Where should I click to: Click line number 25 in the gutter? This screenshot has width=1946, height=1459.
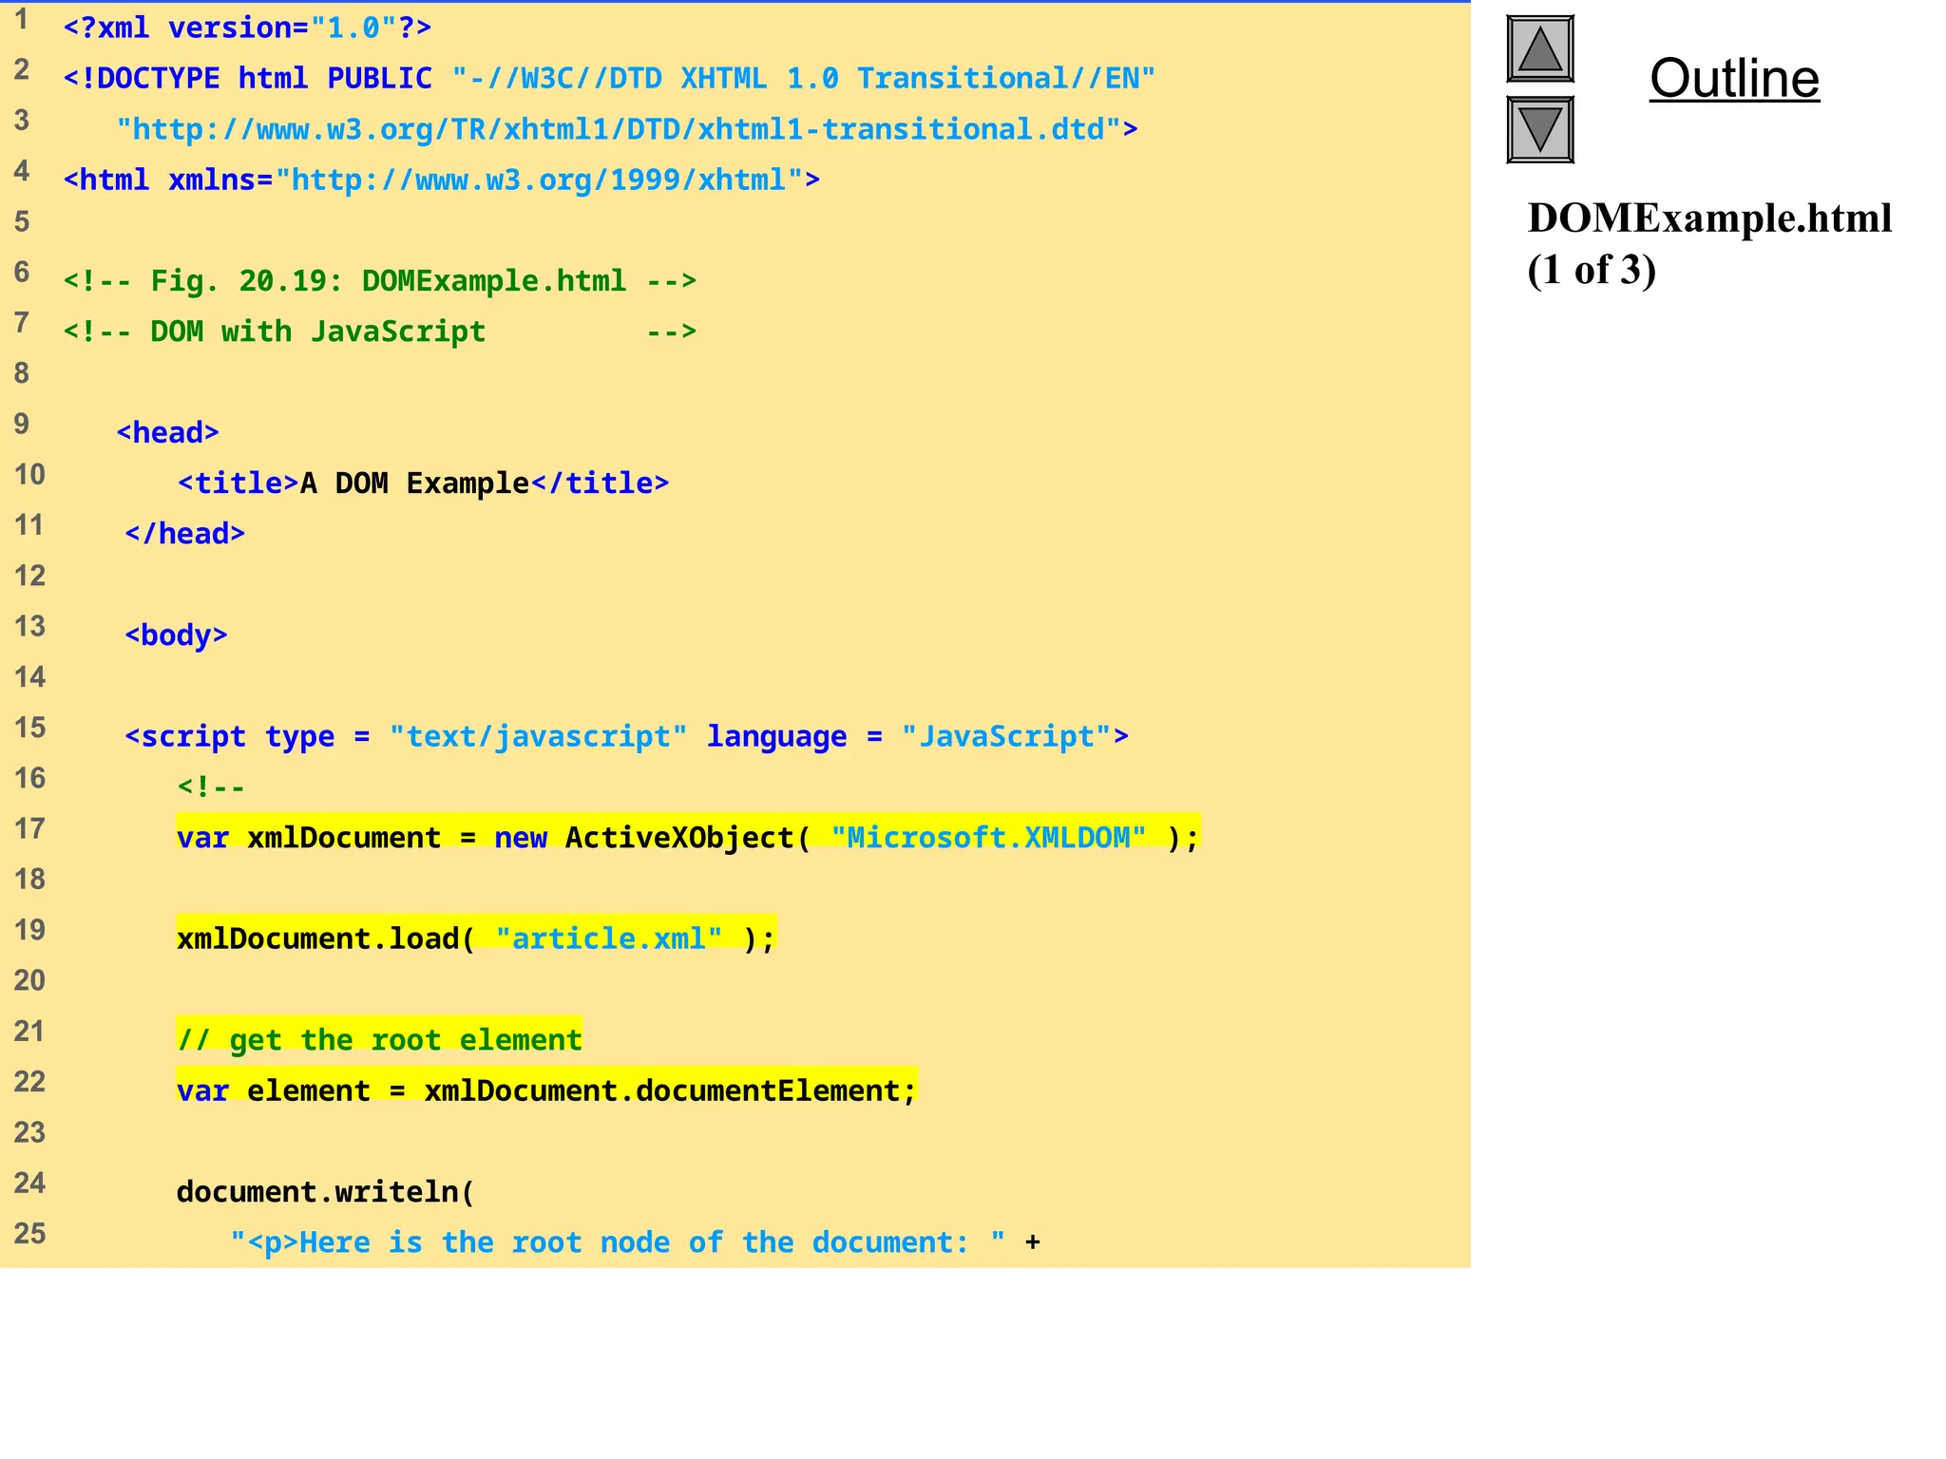29,1233
